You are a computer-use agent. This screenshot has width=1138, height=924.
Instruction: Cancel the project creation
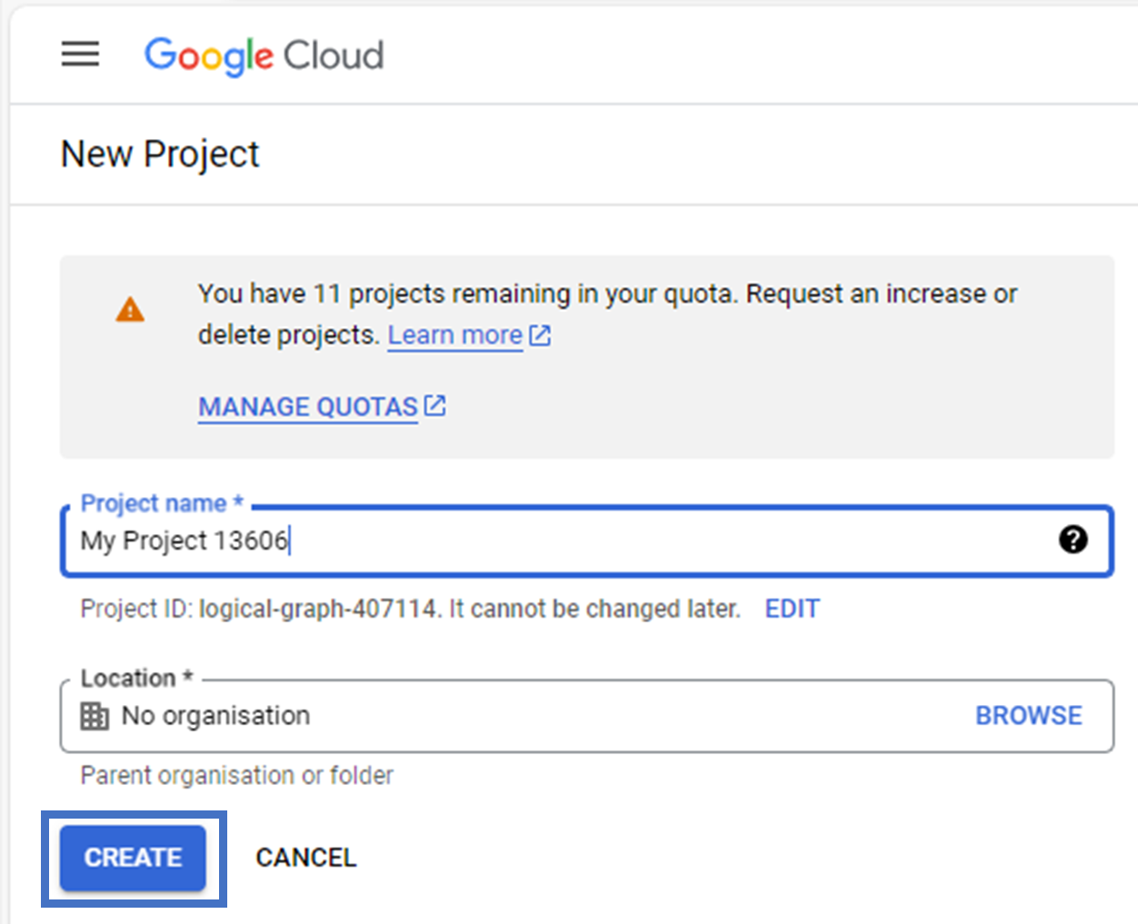[x=306, y=857]
